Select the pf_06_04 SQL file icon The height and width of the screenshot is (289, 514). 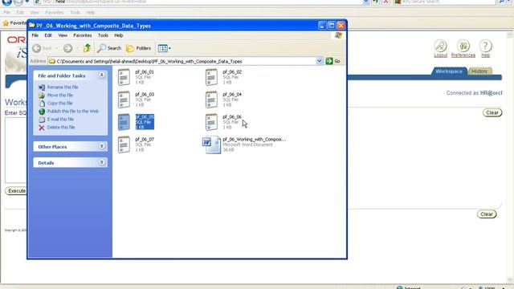[x=211, y=100]
